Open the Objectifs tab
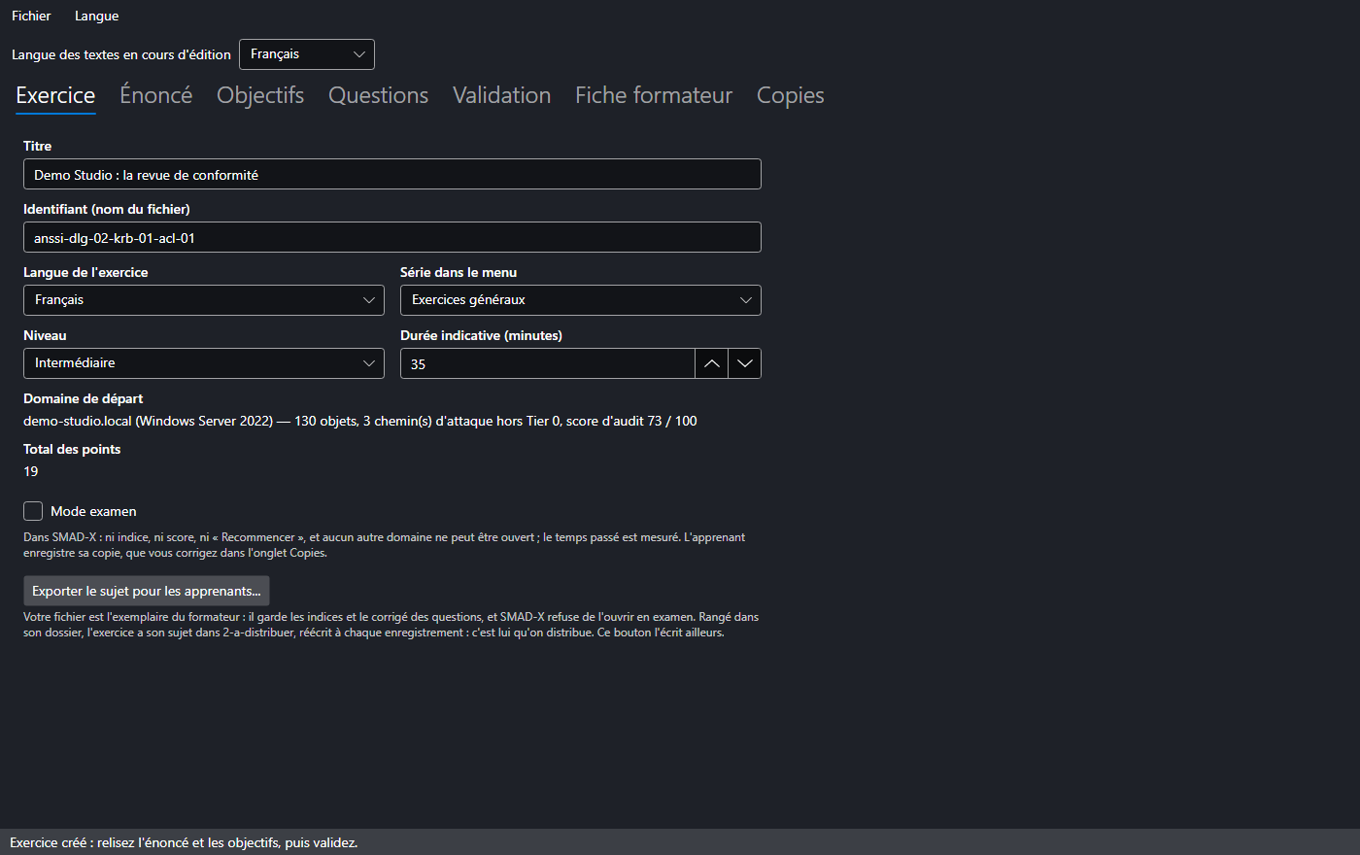 point(260,95)
